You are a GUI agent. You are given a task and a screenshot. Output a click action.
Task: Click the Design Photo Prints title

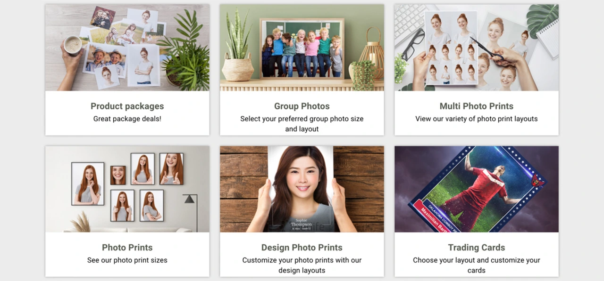coord(302,247)
